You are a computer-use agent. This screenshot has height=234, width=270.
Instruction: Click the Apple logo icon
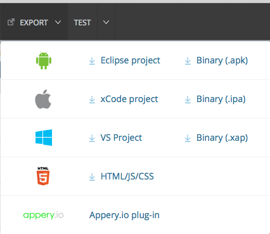point(43,99)
